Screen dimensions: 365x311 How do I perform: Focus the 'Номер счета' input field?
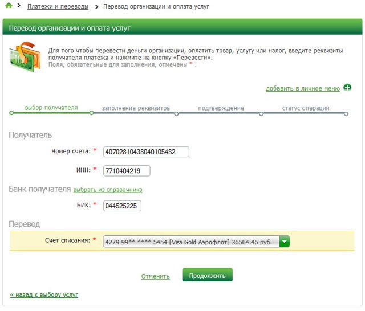pyautogui.click(x=146, y=152)
